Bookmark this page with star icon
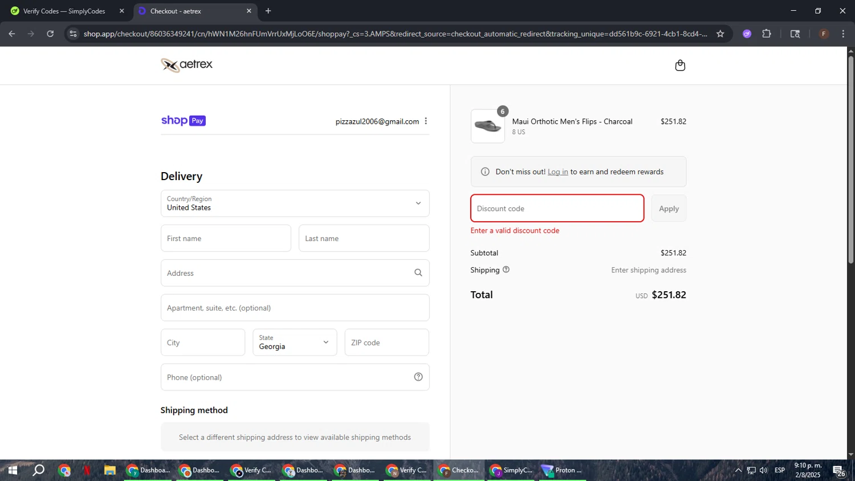855x481 pixels. pyautogui.click(x=720, y=34)
